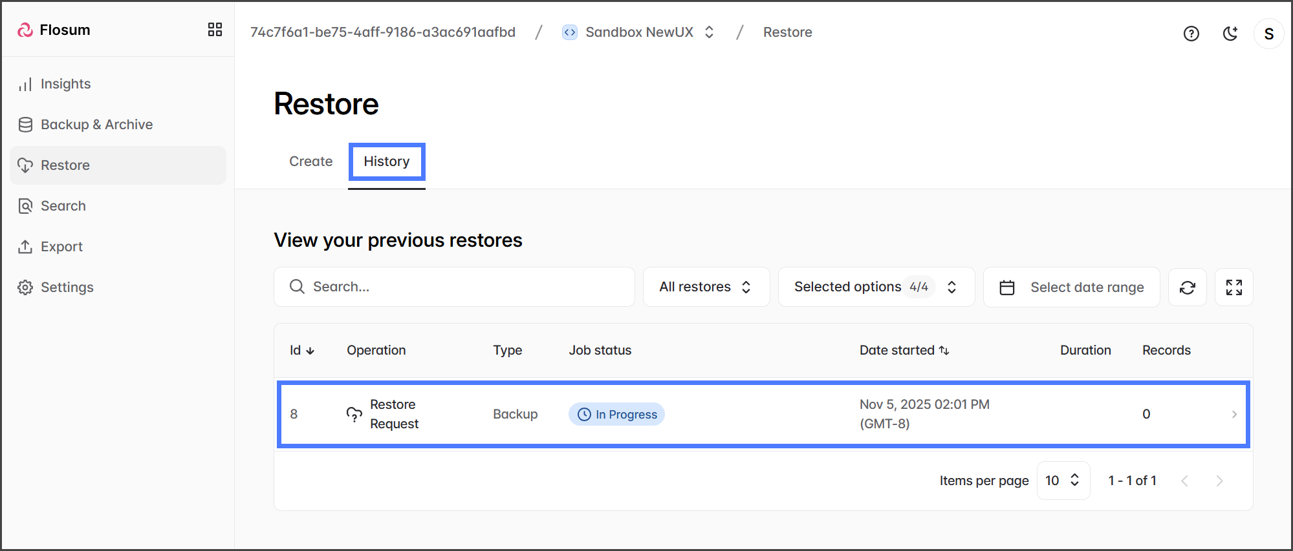Open the Select date range picker

pyautogui.click(x=1071, y=287)
